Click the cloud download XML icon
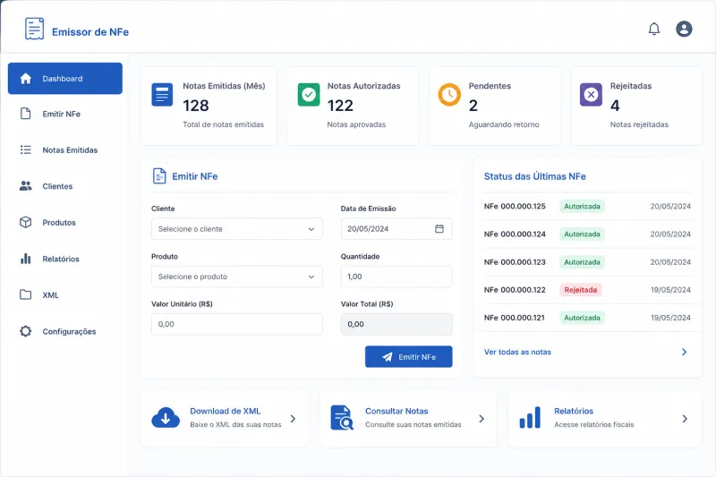716x477 pixels. pyautogui.click(x=166, y=418)
